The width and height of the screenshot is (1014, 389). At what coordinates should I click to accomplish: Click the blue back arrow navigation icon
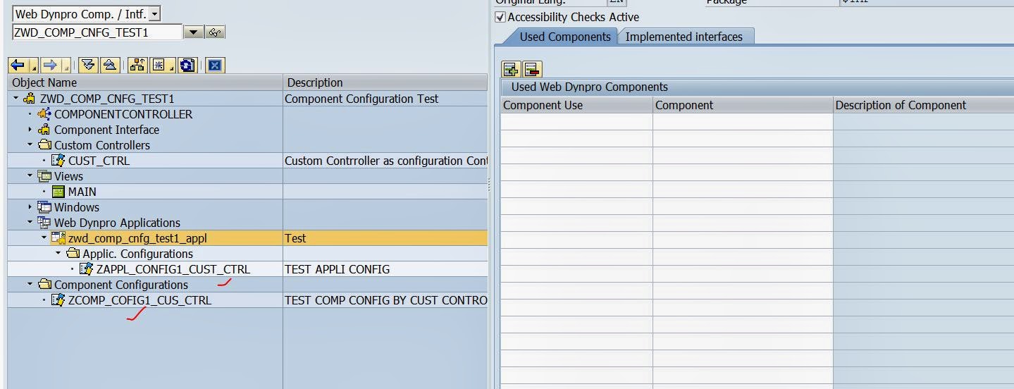18,66
